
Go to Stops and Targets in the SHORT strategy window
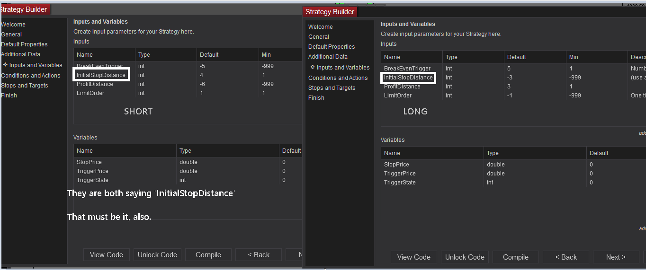[x=25, y=85]
